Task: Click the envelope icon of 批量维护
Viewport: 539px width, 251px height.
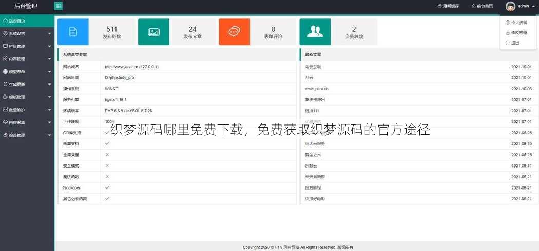Action: (5, 110)
